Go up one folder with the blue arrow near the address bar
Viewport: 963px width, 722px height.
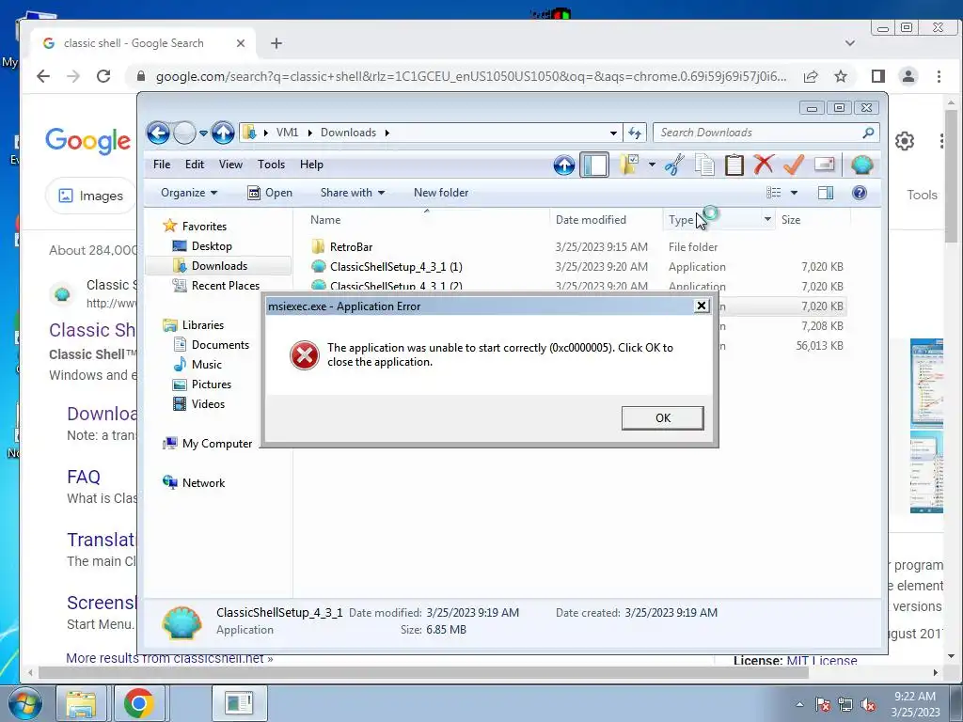[x=223, y=133]
